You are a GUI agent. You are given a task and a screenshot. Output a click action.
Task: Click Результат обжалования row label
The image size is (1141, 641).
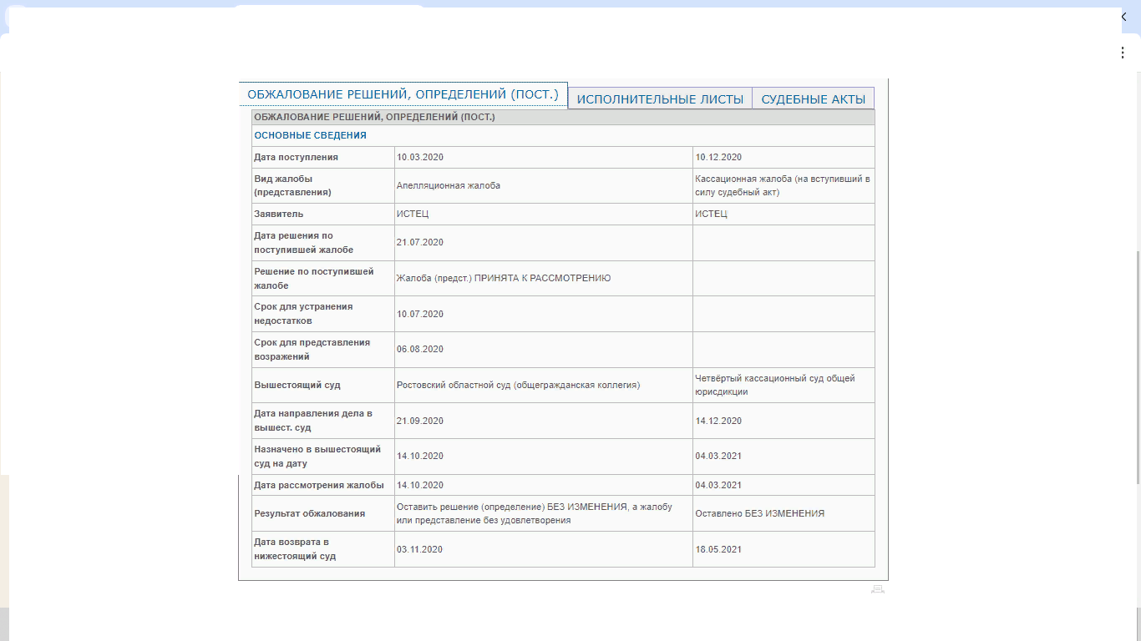(x=309, y=513)
